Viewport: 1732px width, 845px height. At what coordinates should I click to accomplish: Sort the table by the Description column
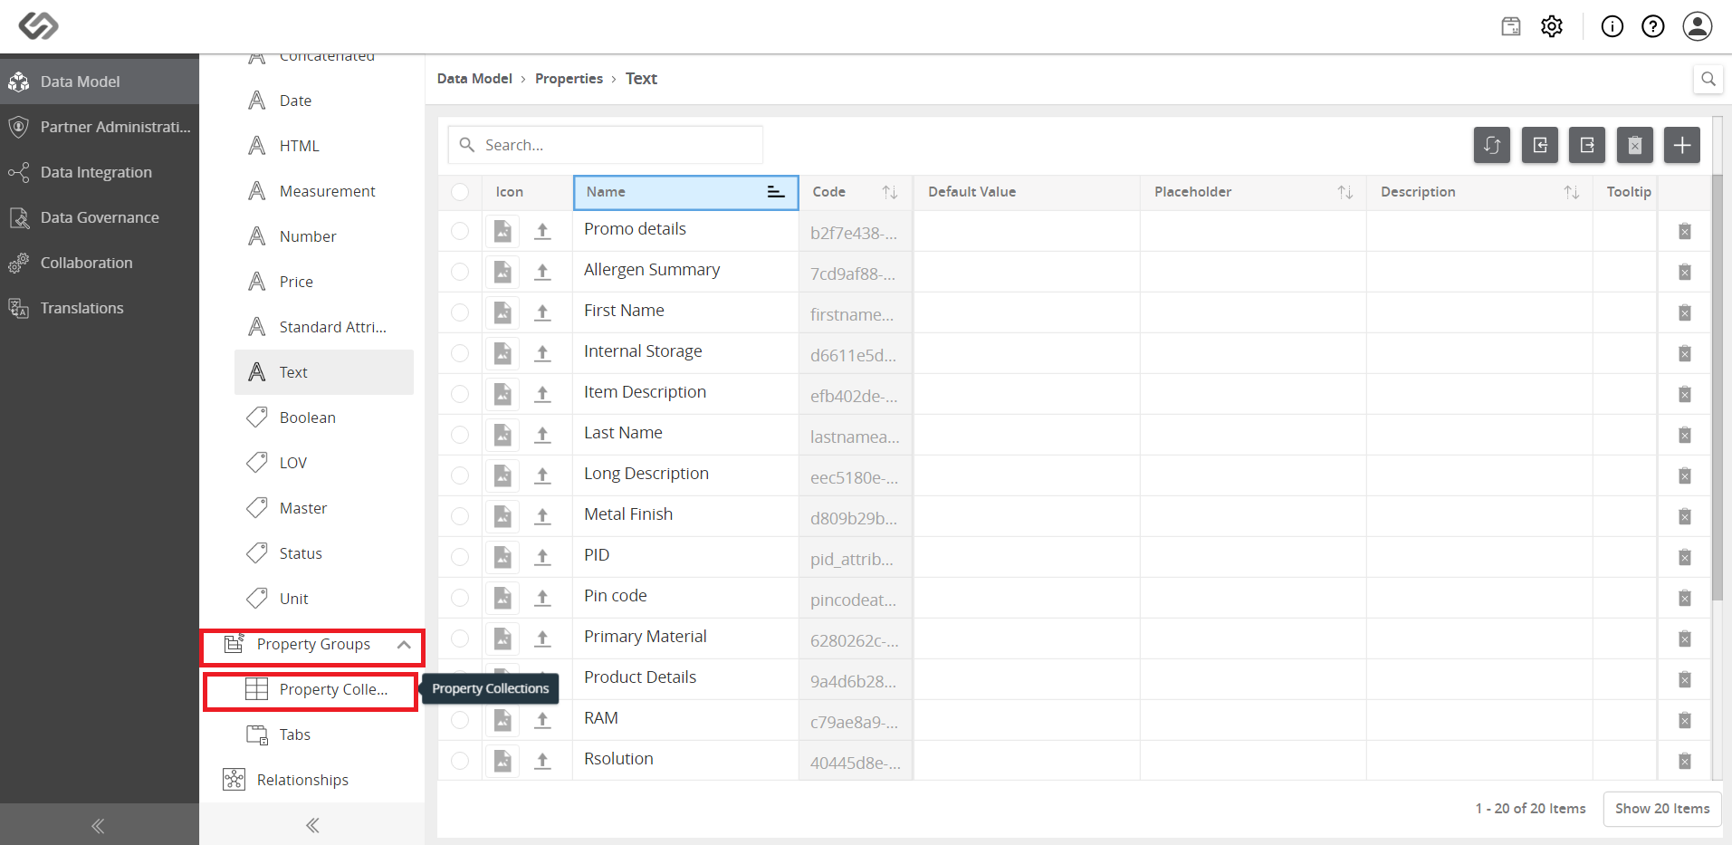pos(1572,192)
